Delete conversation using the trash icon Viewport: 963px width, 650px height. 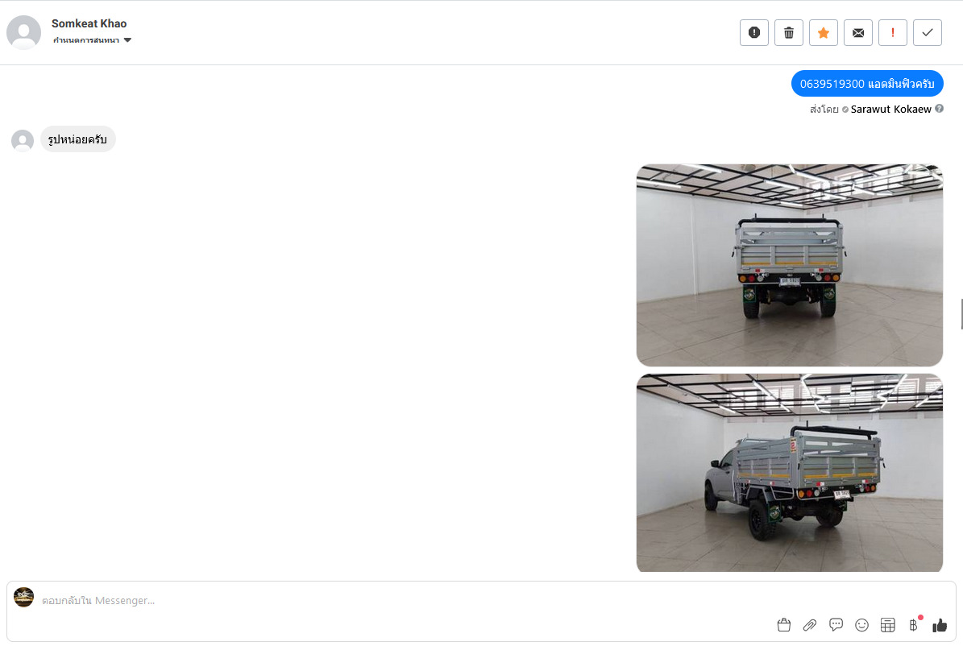[x=789, y=32]
